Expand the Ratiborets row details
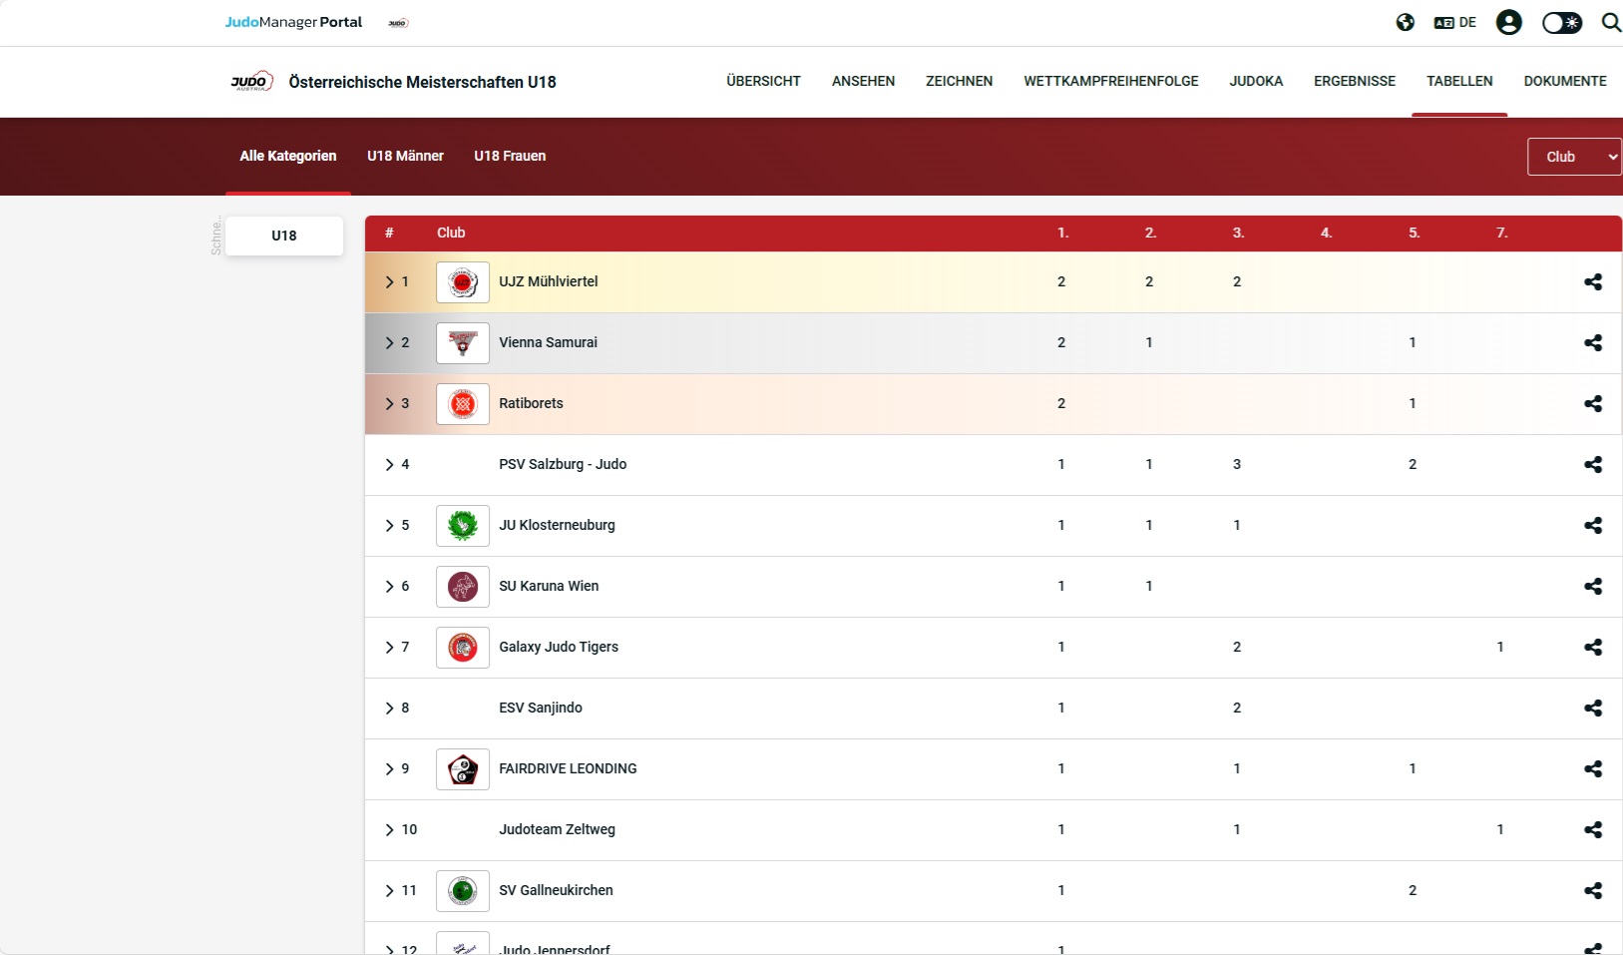 pyautogui.click(x=390, y=404)
